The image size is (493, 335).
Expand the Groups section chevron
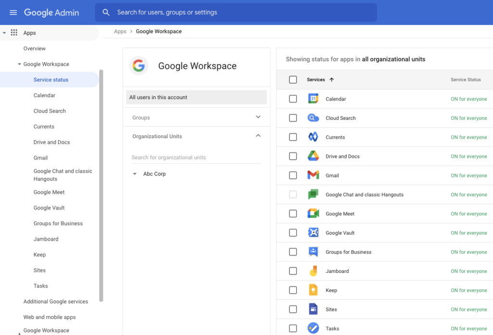[258, 117]
